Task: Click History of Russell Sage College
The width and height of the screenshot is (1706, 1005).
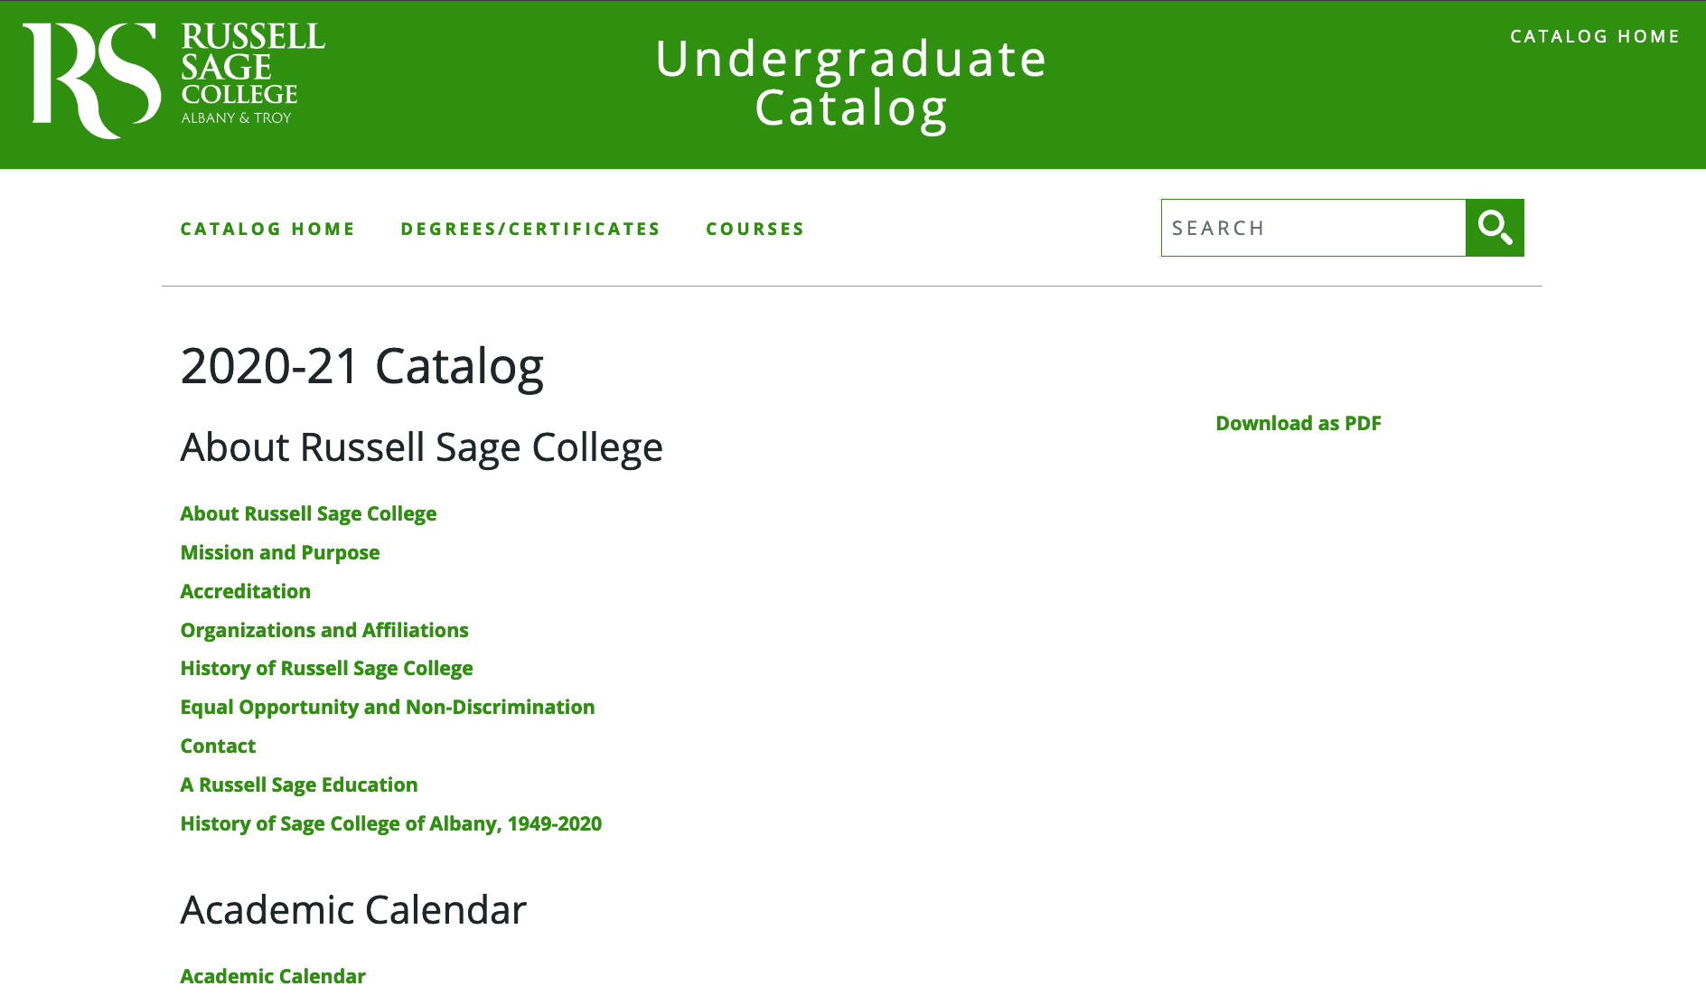Action: (326, 668)
